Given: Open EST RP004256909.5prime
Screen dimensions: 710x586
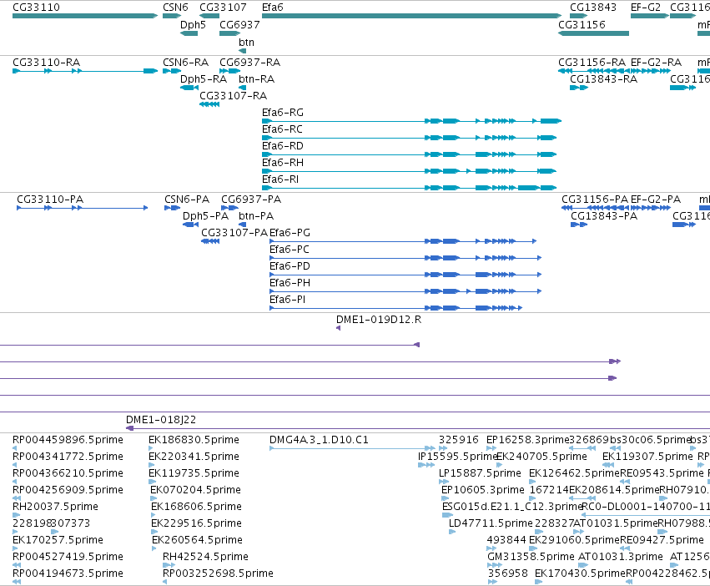Looking at the screenshot, I should point(68,490).
